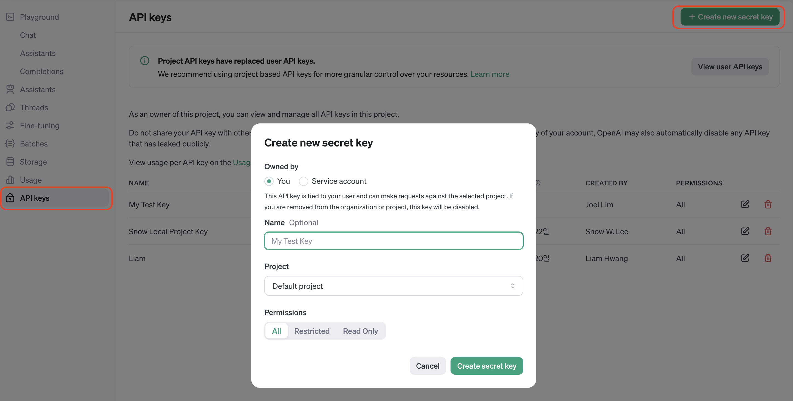Open the Playground terminal icon

10,17
